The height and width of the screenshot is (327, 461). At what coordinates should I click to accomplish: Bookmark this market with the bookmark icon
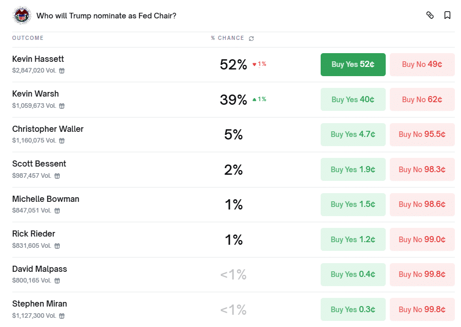[x=447, y=15]
